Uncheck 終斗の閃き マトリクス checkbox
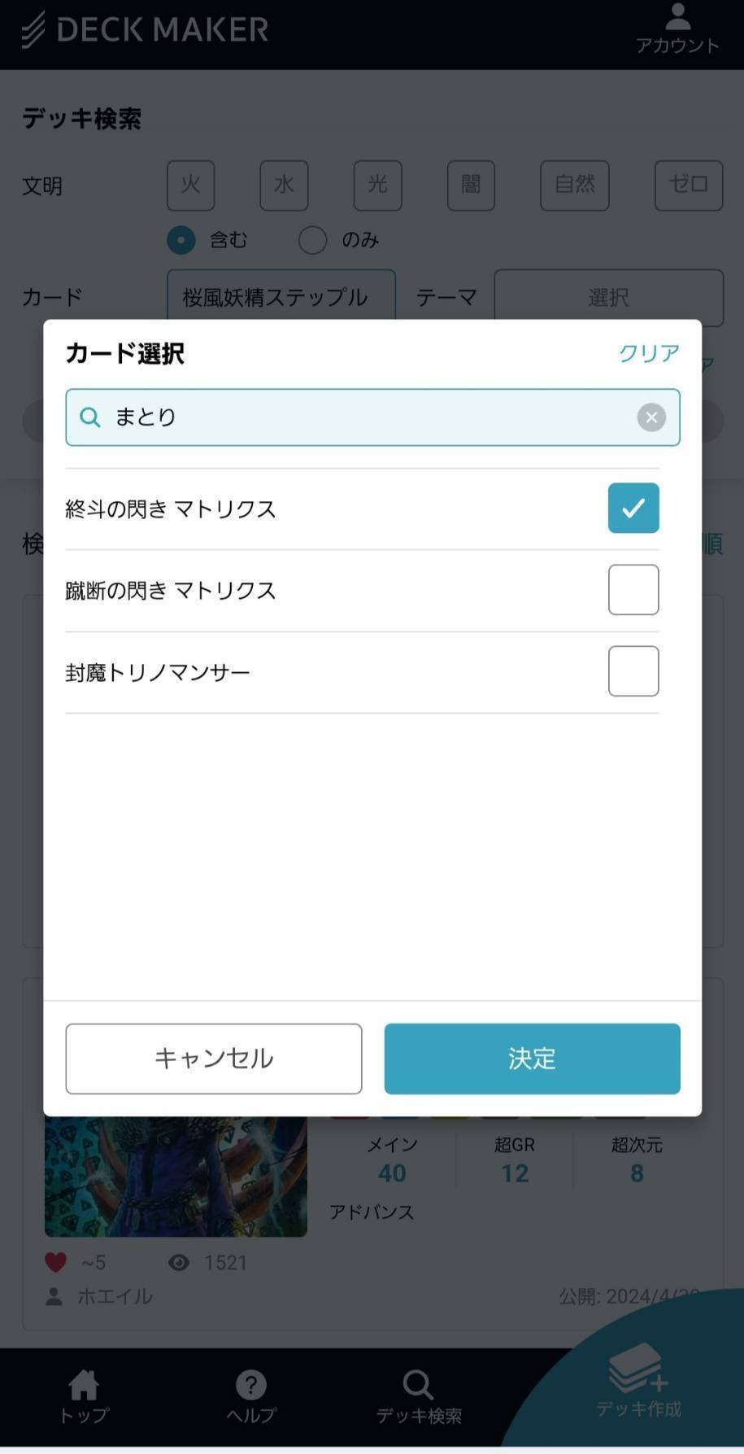The height and width of the screenshot is (1454, 744). (633, 509)
